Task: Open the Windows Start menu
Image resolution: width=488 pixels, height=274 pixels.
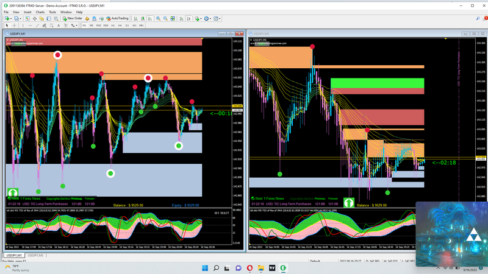Action: tap(205, 268)
